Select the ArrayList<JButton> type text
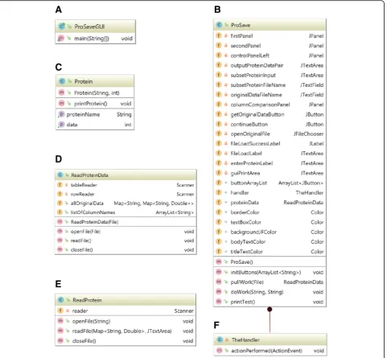The height and width of the screenshot is (358, 391). pyautogui.click(x=301, y=183)
